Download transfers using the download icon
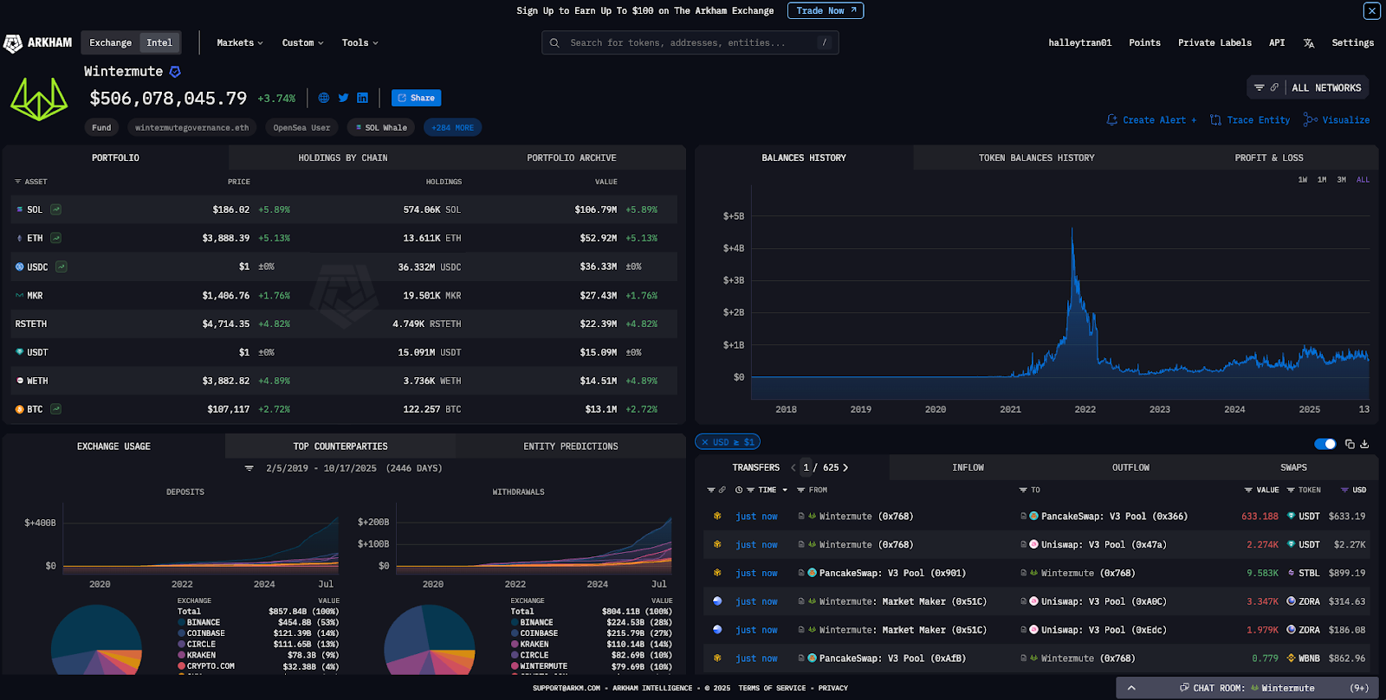1386x700 pixels. pos(1364,444)
